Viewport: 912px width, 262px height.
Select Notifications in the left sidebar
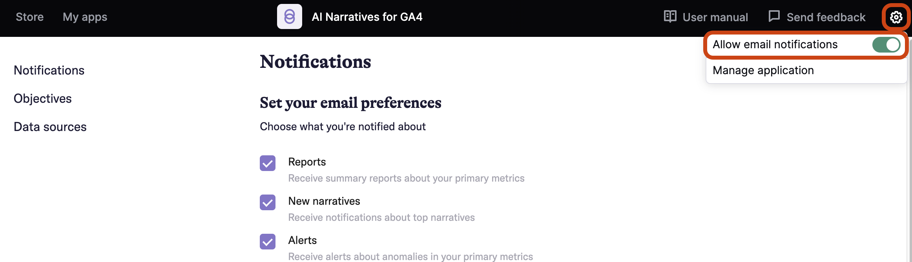pos(49,70)
